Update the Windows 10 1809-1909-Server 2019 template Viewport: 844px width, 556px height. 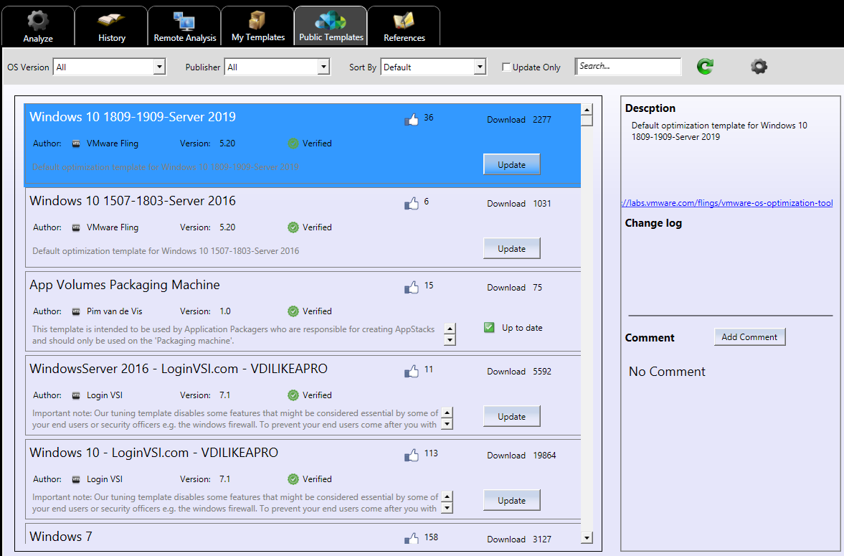click(x=511, y=164)
